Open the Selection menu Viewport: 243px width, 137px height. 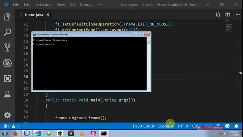pyautogui.click(x=43, y=5)
